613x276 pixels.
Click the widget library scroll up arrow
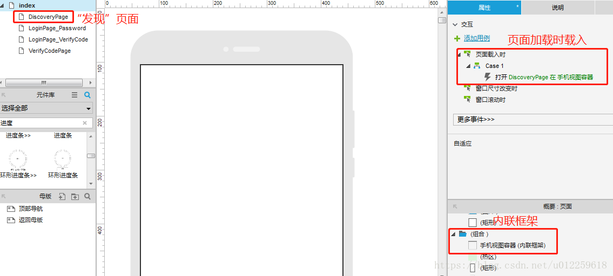[91, 136]
